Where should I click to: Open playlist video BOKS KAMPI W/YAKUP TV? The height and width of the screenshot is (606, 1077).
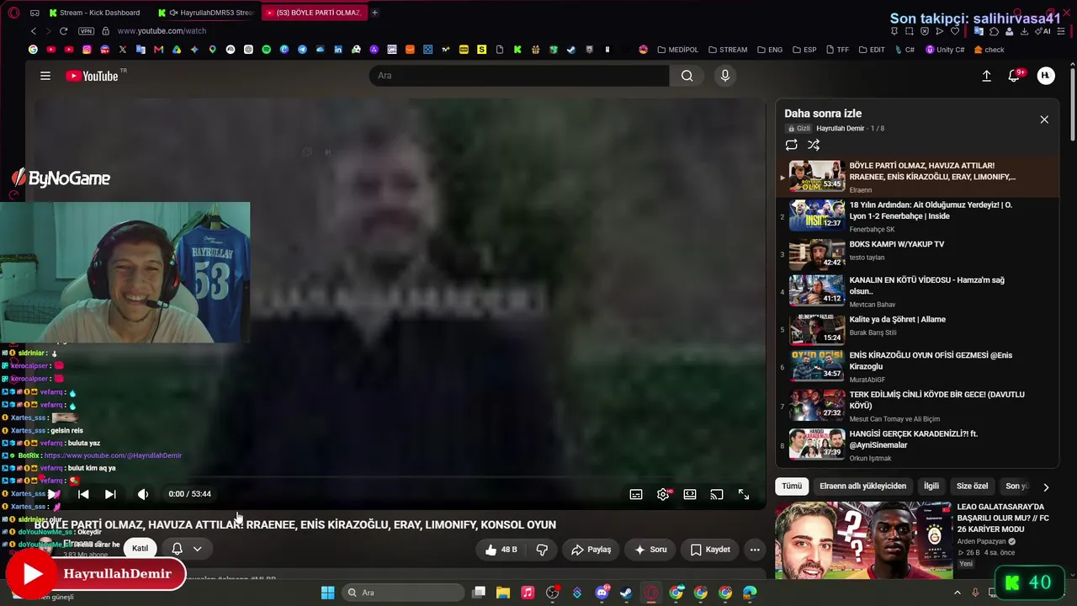(917, 253)
